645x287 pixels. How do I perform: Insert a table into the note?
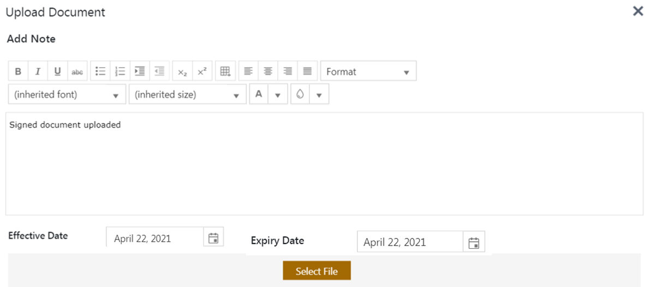coord(225,71)
